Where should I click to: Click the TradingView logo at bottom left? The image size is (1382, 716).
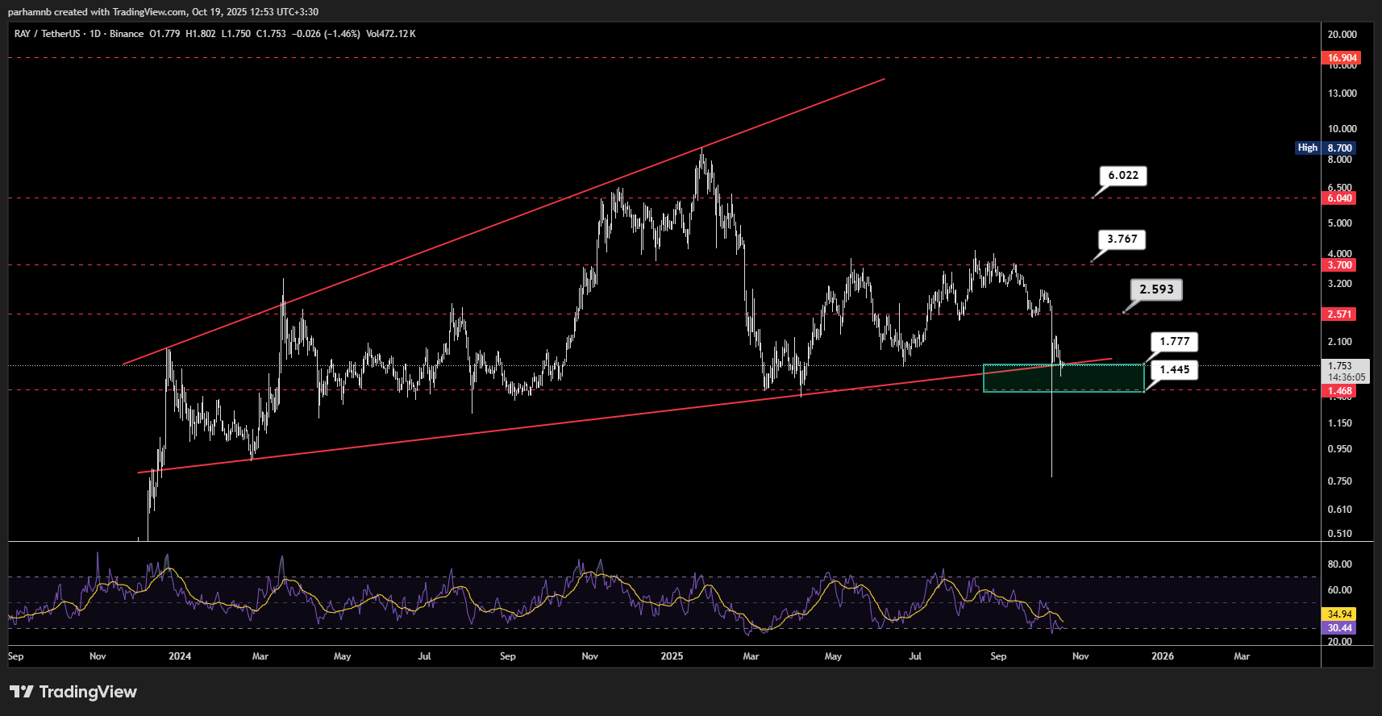(x=73, y=692)
